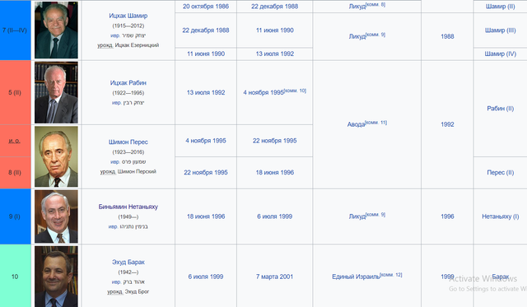The image size is (527, 307).
Task: Click the и.о. abbreviation in the red cell
Action: click(15, 141)
